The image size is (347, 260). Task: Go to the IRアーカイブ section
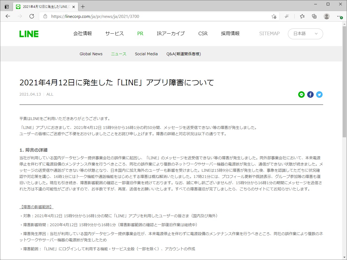coord(171,33)
